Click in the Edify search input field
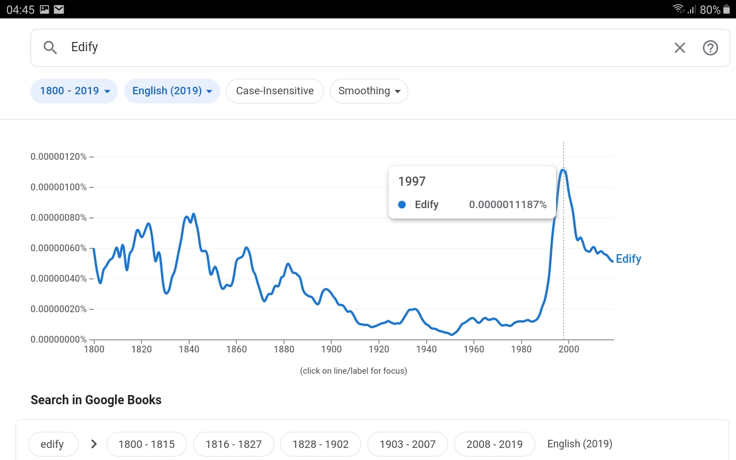The image size is (736, 460). 345,48
